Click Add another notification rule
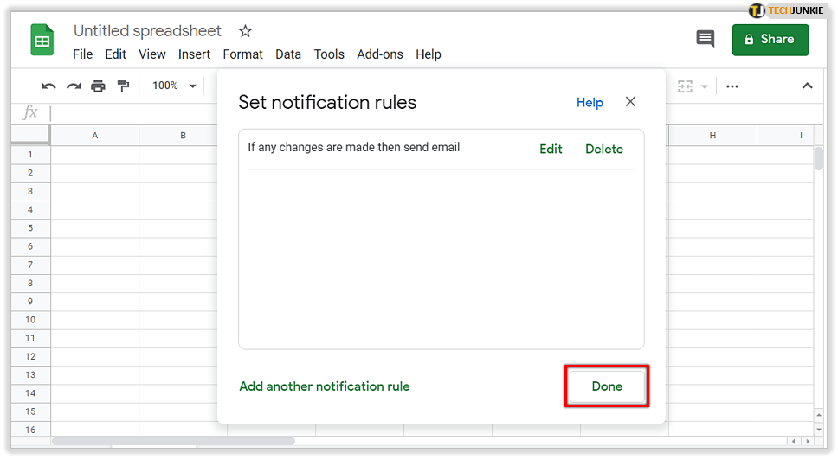The height and width of the screenshot is (459, 838). click(325, 386)
